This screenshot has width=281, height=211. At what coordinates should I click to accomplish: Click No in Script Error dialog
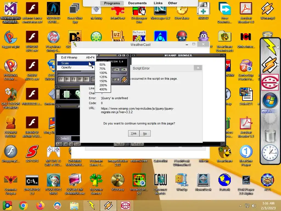[x=145, y=133]
